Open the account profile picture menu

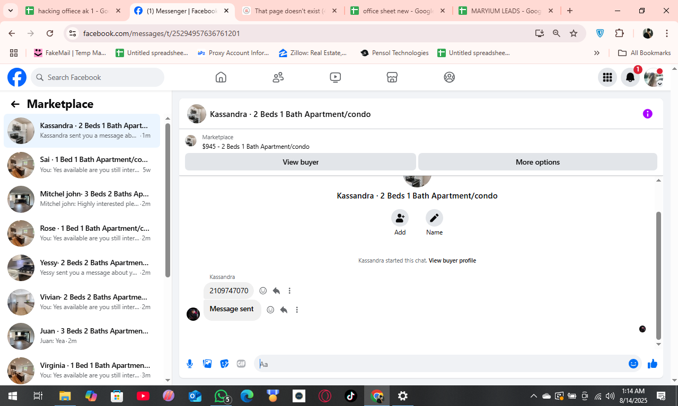[x=654, y=77]
